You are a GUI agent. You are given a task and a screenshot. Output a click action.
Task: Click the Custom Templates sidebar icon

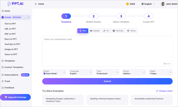(3, 67)
